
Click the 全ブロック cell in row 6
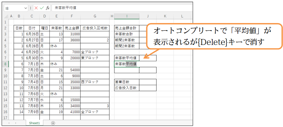click(95, 52)
